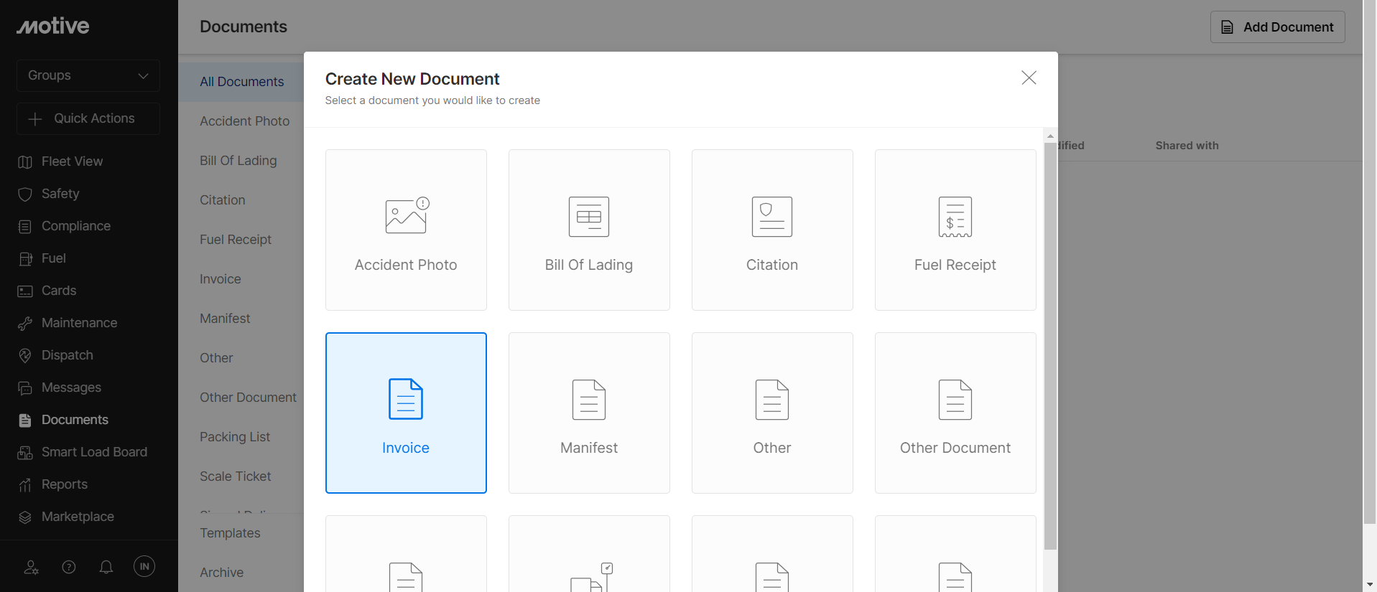Filter by Scale Ticket category

[x=235, y=476]
